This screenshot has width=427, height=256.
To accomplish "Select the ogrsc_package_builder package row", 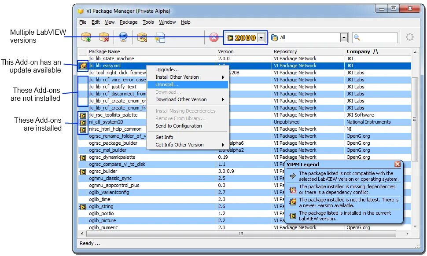I will tap(245, 143).
